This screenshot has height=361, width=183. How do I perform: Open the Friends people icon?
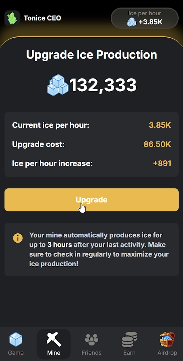(x=91, y=339)
